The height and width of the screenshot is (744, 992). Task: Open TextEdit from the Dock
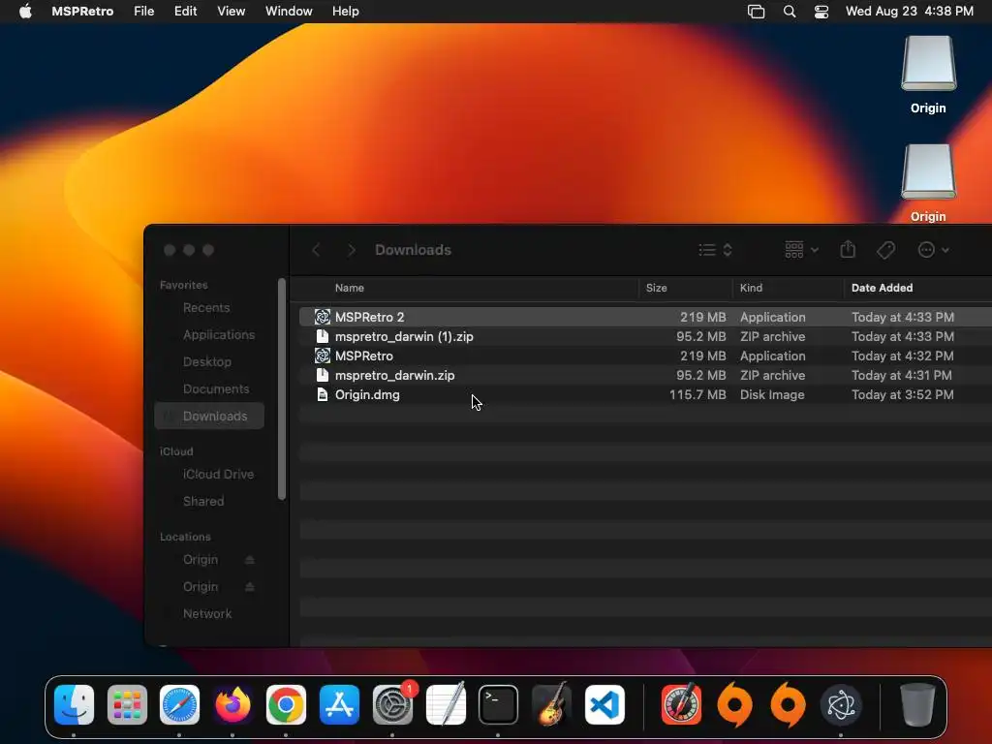446,704
